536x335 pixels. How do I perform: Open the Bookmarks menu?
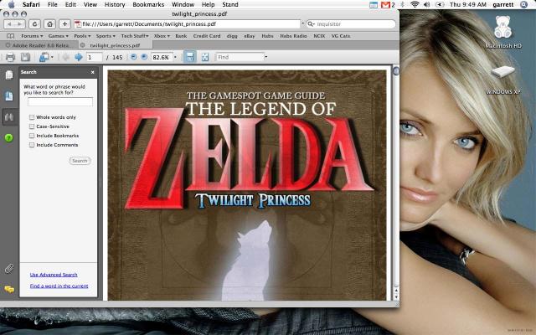coord(148,4)
